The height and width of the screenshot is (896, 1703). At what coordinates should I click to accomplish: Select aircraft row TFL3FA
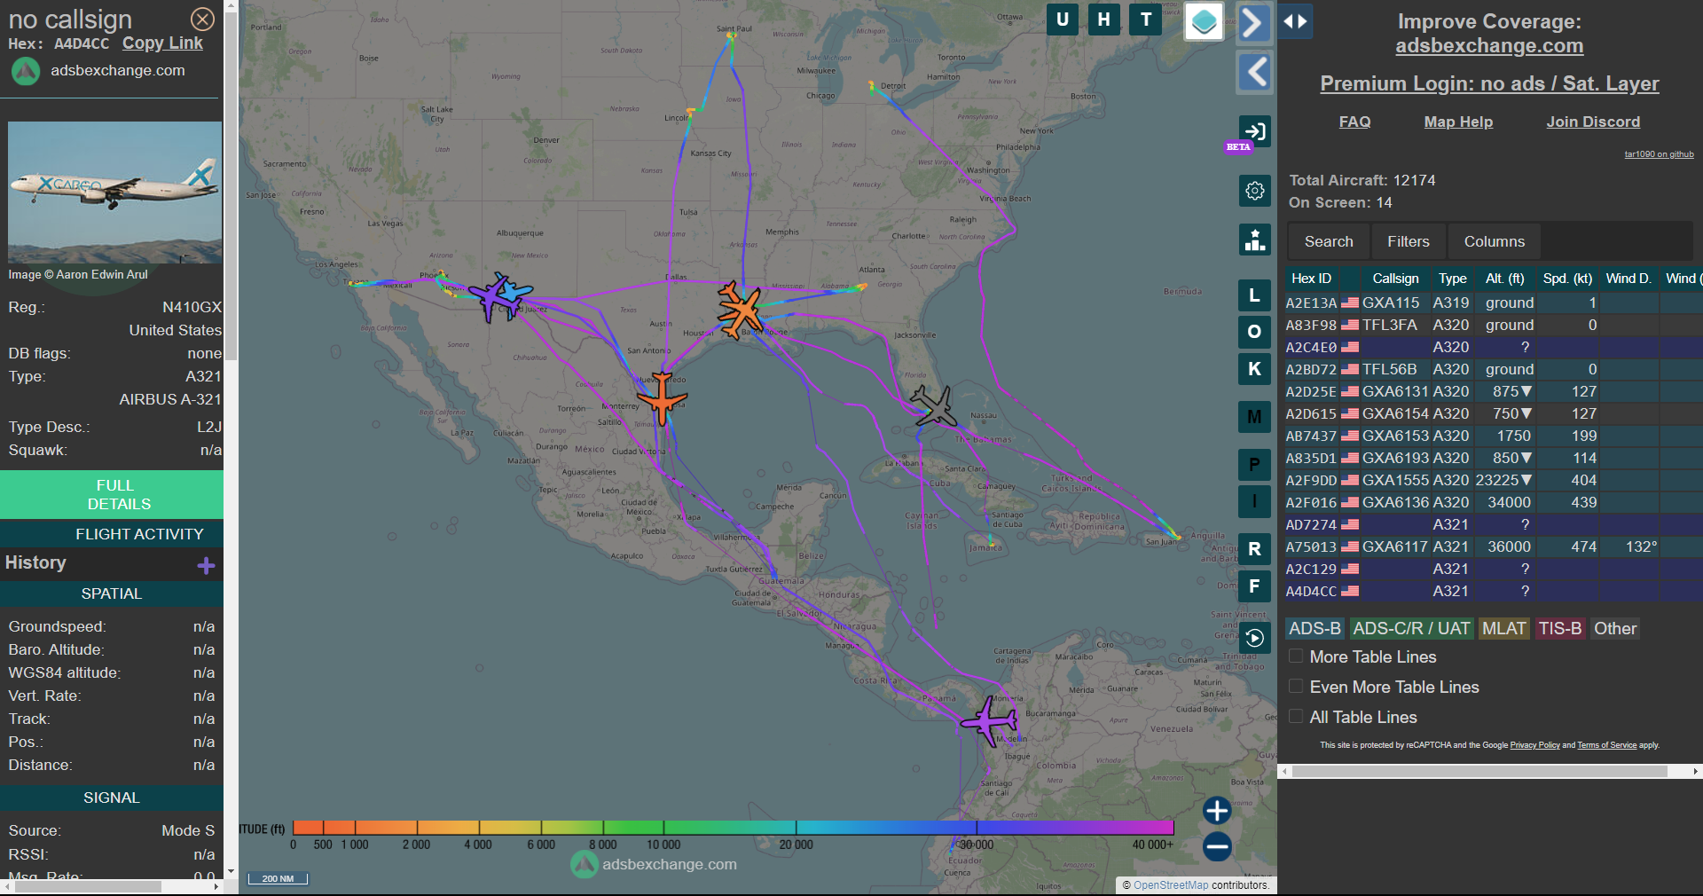1494,325
